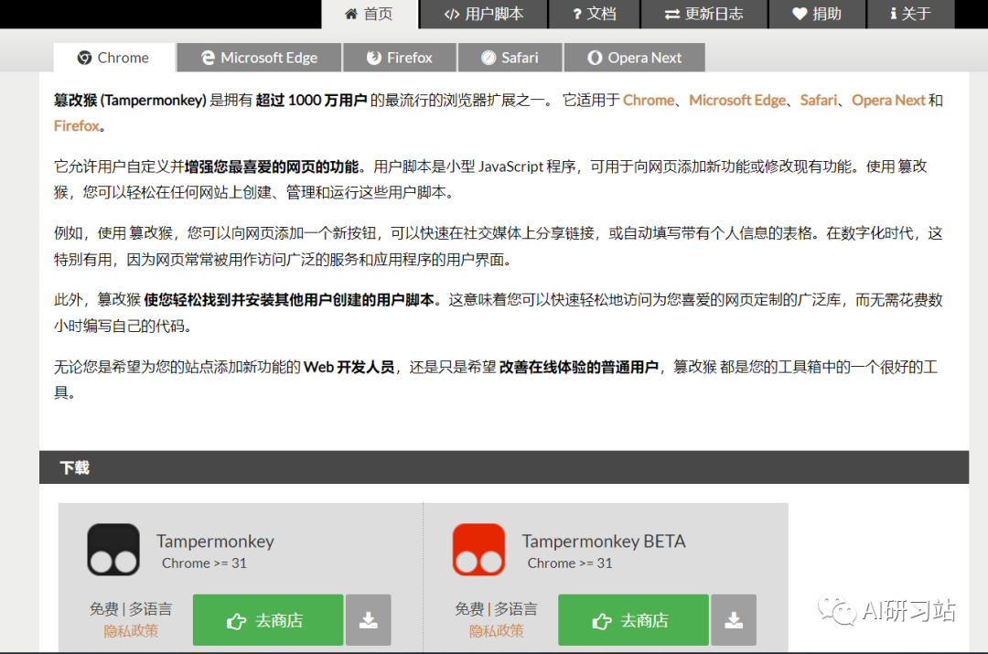The height and width of the screenshot is (654, 988).
Task: Switch to the Safari tab
Action: coord(510,58)
